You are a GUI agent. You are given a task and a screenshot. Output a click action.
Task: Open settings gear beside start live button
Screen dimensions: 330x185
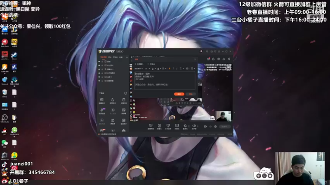click(215, 127)
